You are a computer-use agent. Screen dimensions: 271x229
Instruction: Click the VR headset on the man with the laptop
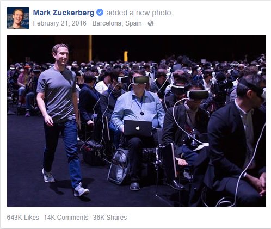[x=141, y=80]
